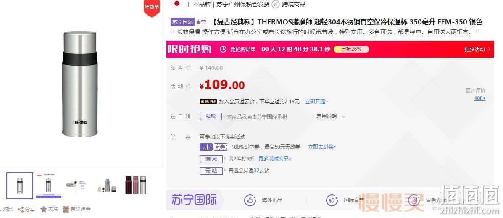The height and width of the screenshot is (218, 503).
Task: Open the 更多满减商品 link
Action: pyautogui.click(x=275, y=159)
